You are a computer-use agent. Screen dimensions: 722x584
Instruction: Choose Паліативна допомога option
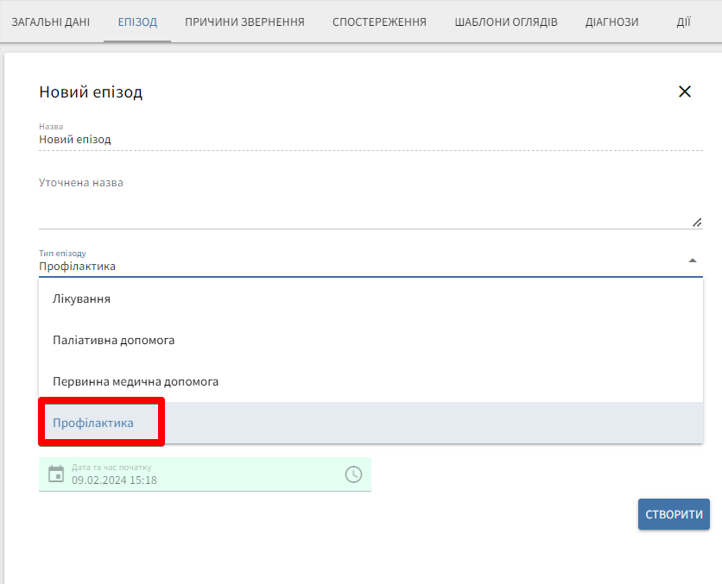114,340
